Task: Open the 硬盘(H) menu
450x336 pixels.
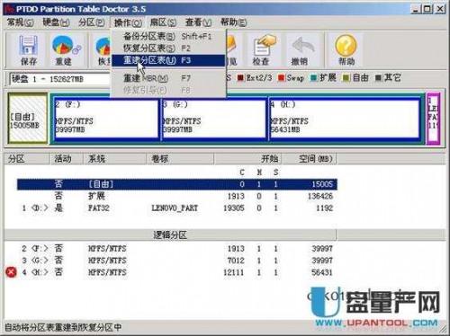Action: [56, 22]
